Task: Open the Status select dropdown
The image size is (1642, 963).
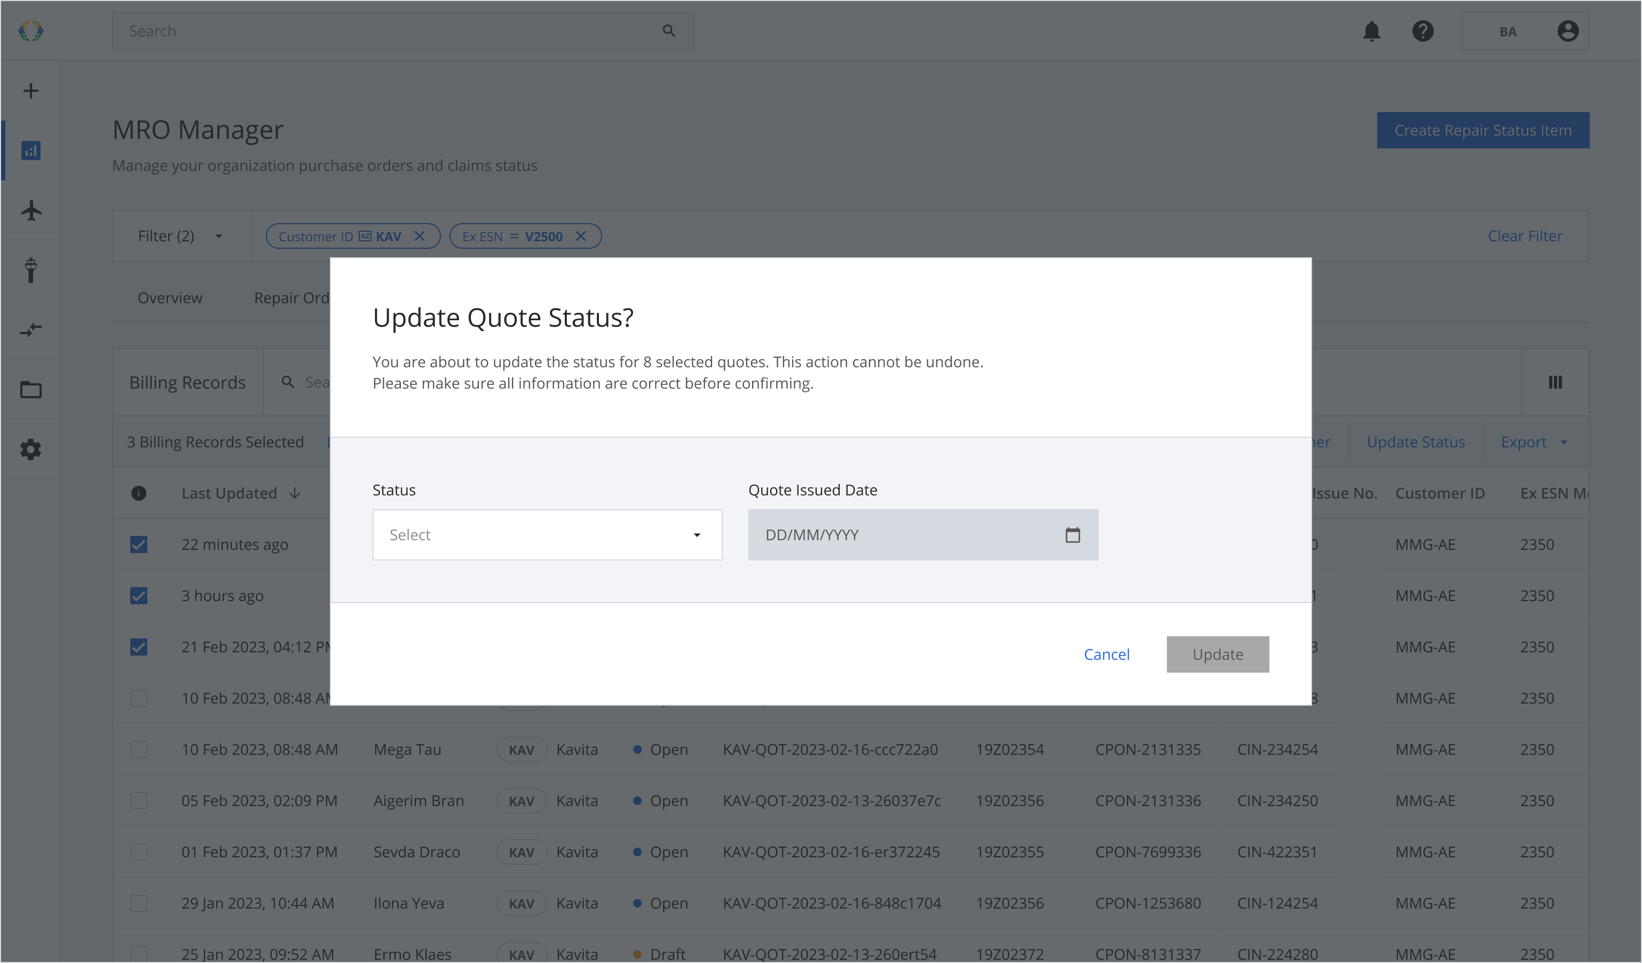Action: [547, 535]
